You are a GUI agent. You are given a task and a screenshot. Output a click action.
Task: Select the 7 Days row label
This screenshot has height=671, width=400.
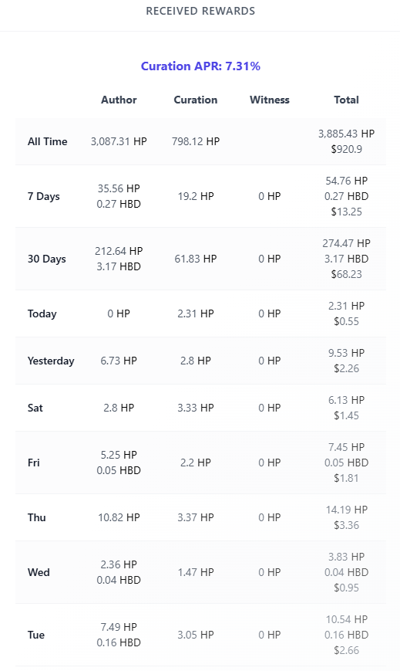click(44, 196)
